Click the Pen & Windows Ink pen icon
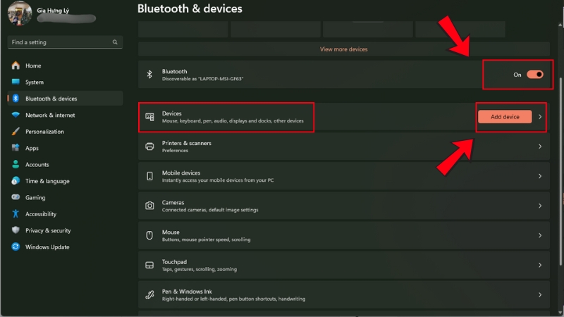Screen dimensions: 564x317 (x=149, y=294)
